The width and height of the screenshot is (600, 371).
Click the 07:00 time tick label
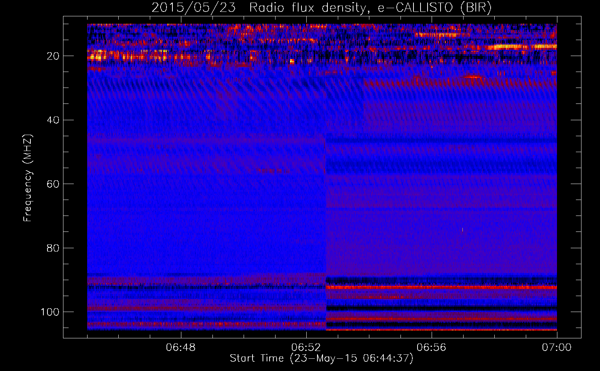point(557,348)
